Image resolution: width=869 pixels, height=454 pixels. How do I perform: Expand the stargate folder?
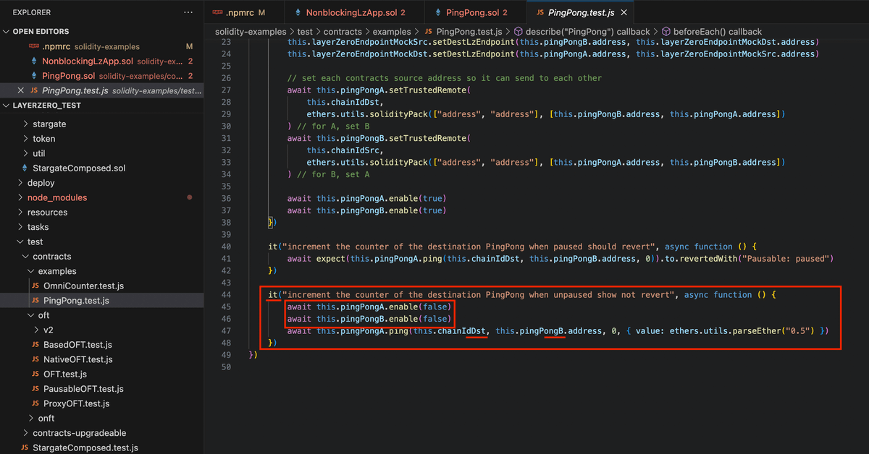pos(49,124)
